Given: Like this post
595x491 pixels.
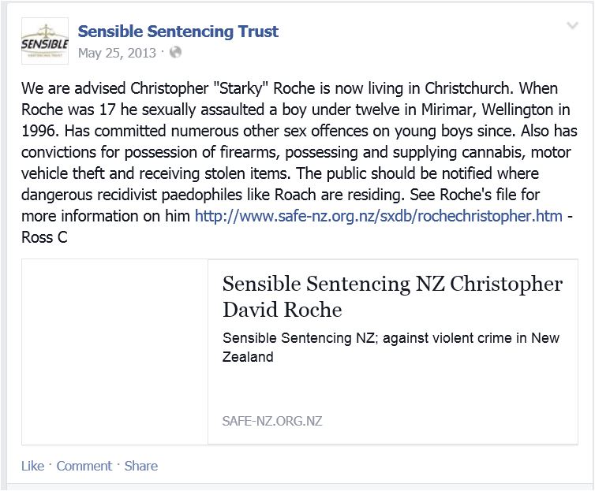Looking at the screenshot, I should click(32, 466).
